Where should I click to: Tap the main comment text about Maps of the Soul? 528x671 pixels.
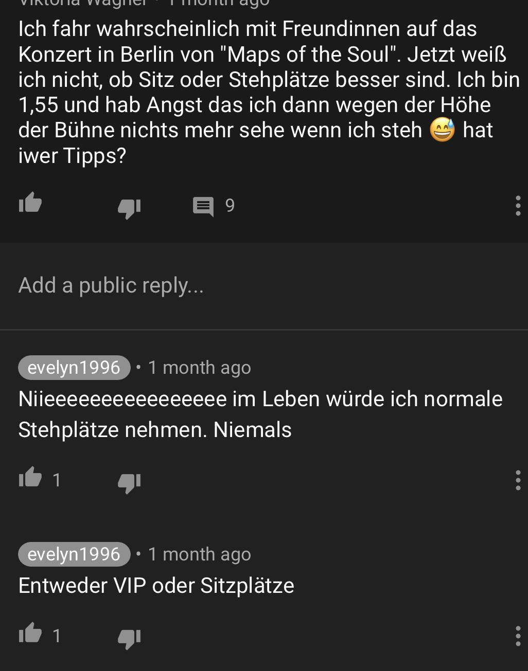269,92
